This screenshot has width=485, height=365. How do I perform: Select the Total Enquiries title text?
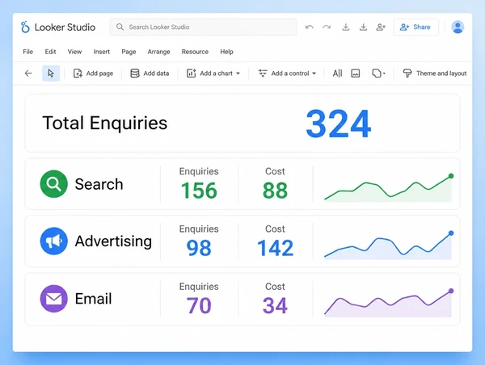click(105, 124)
